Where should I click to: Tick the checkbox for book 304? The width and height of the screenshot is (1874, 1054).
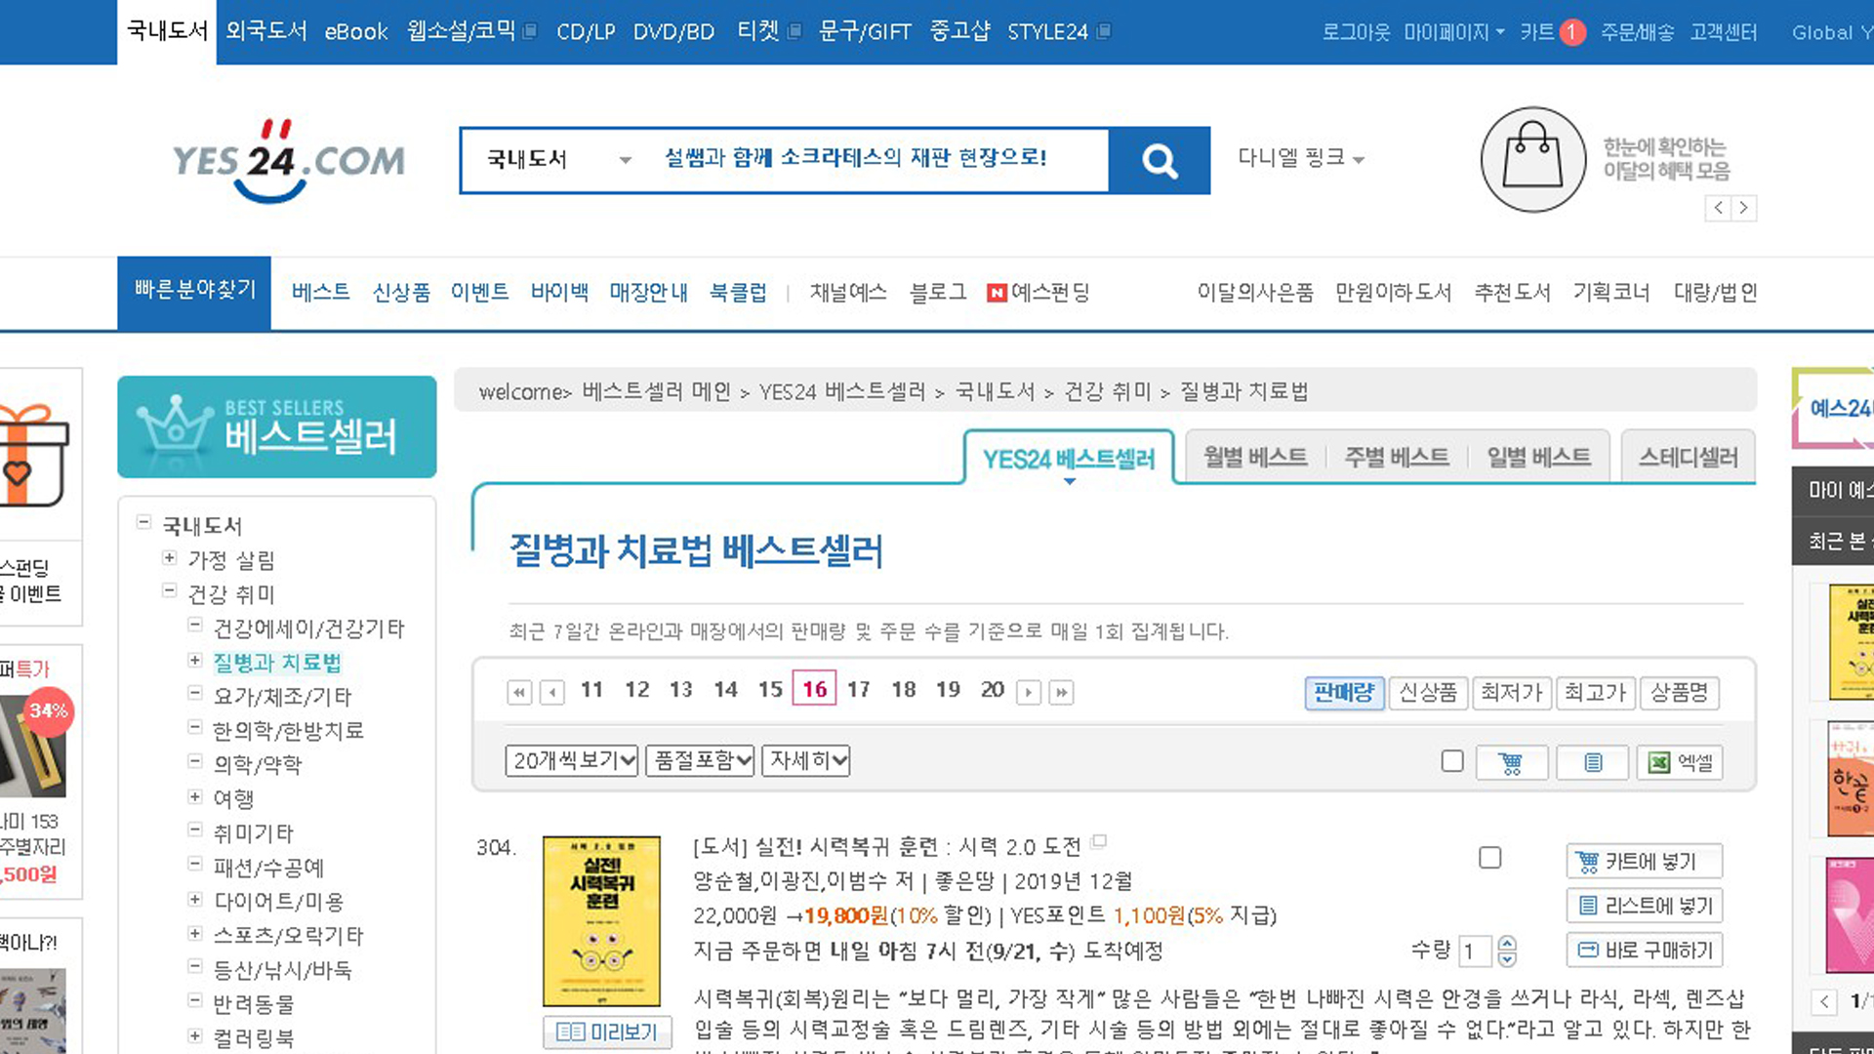point(1489,858)
